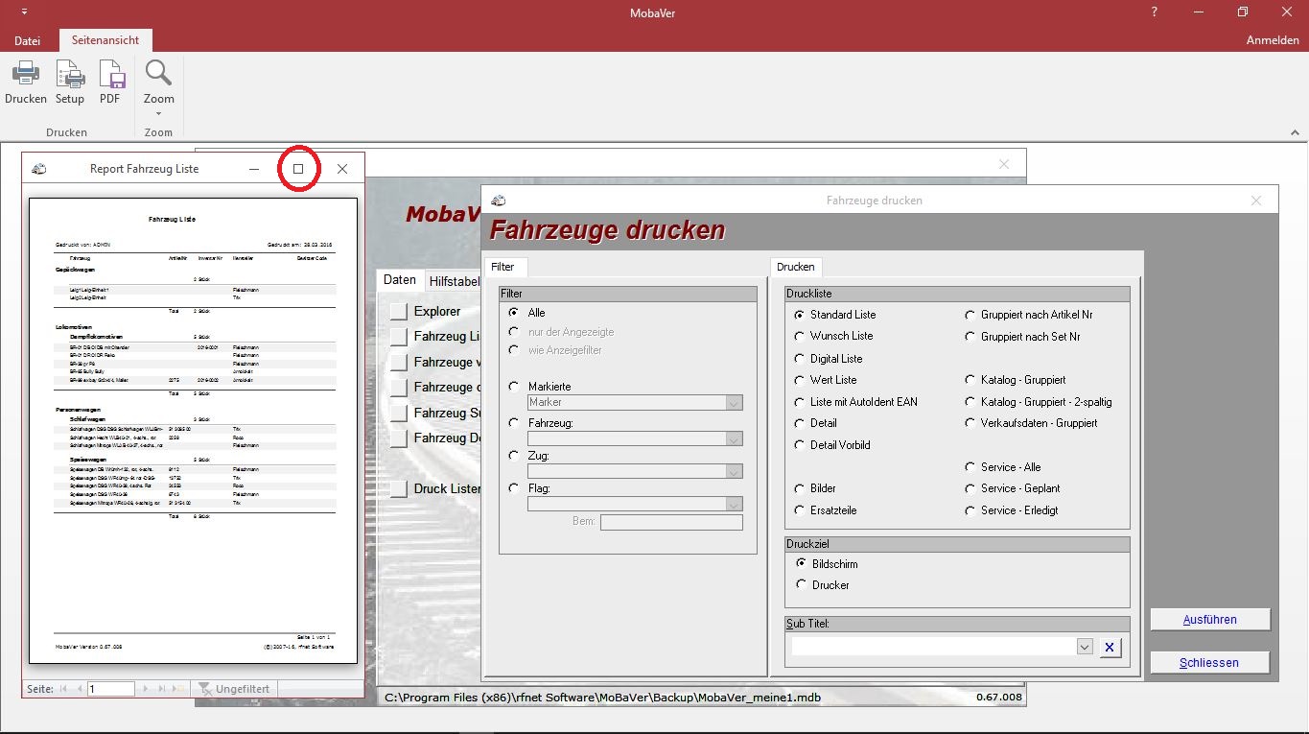Select the Markierte filter option
Screen dimensions: 1309x734
coord(514,386)
